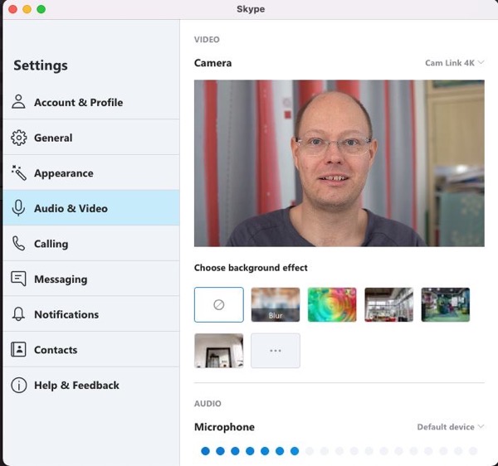
Task: Click the Help & Feedback info icon
Action: point(19,385)
